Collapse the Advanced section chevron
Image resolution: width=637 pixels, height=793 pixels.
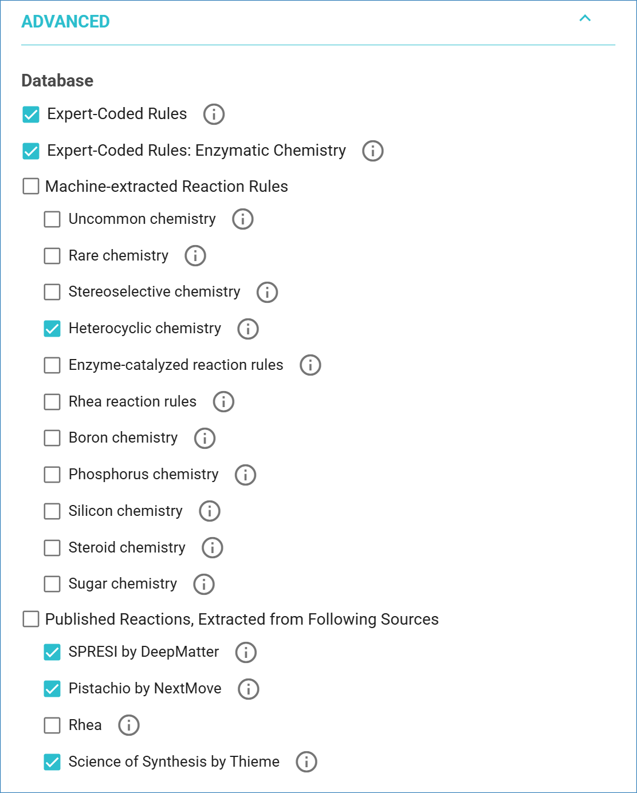tap(585, 18)
